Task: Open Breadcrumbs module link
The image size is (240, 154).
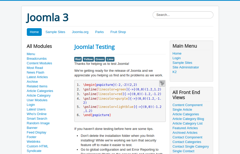Action: coord(37,59)
